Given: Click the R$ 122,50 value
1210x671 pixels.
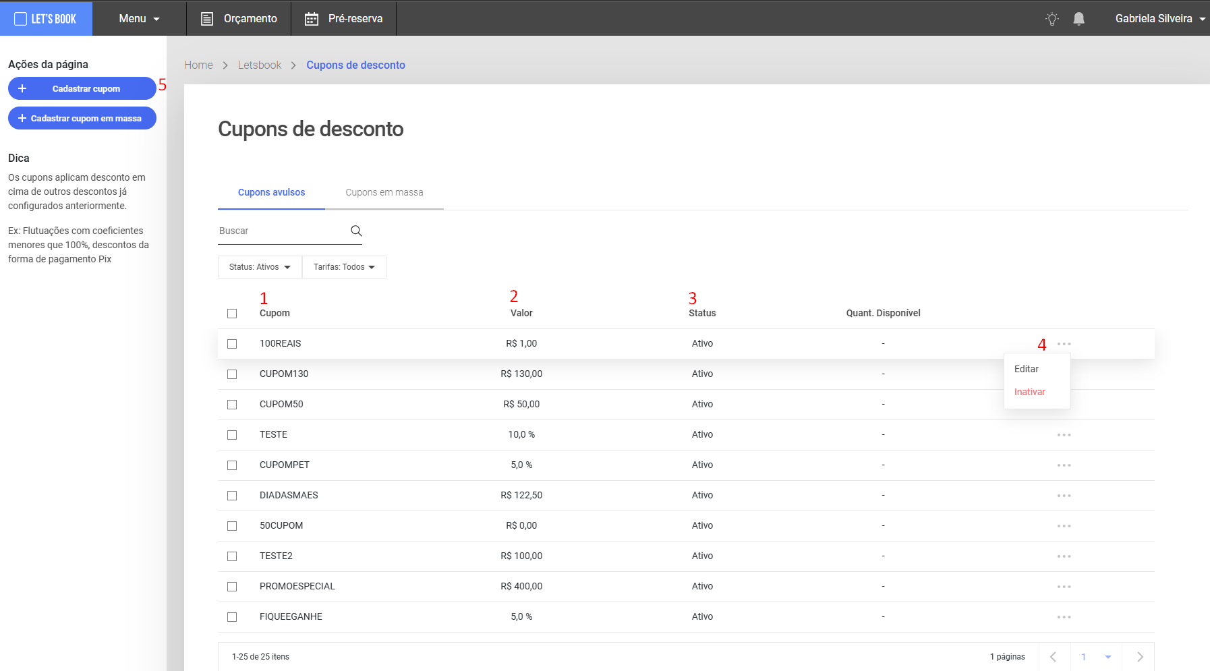Looking at the screenshot, I should (521, 495).
